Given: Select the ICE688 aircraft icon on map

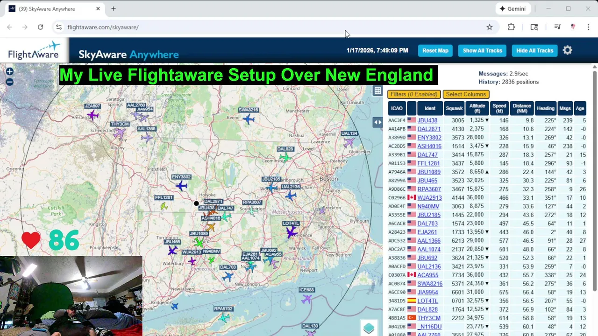Looking at the screenshot, I should [x=306, y=299].
